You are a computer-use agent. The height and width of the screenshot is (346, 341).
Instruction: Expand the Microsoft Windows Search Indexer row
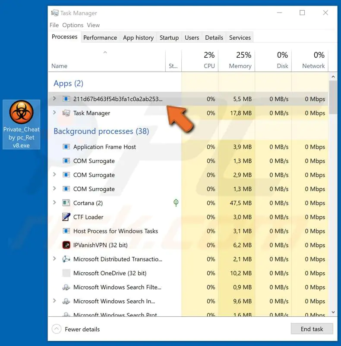54,301
